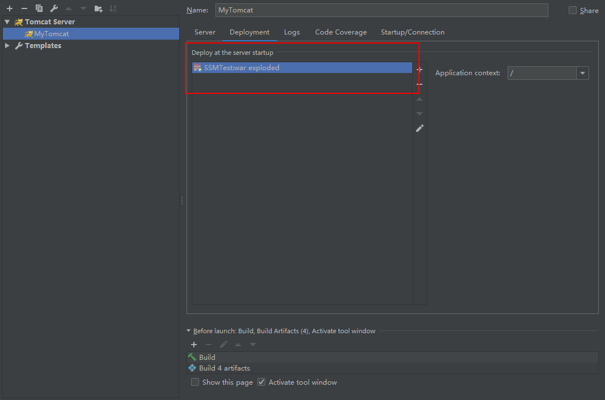Add a deployment artifact with plus button

420,70
